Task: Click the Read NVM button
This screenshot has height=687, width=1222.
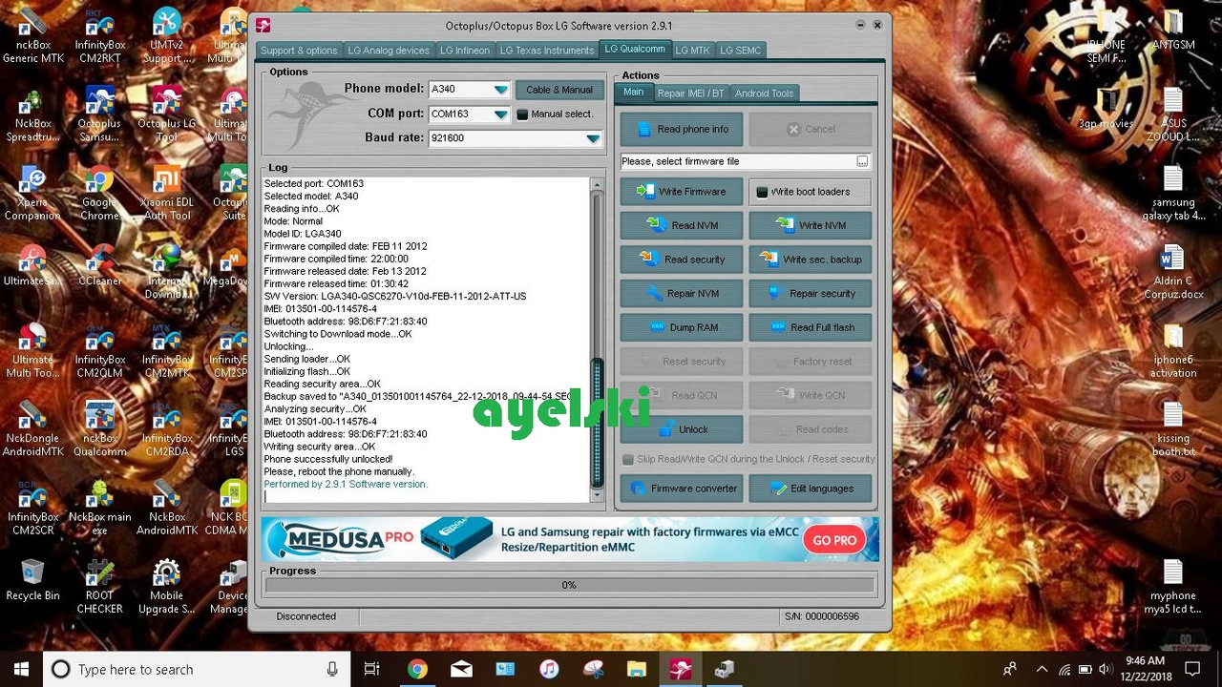Action: click(x=681, y=225)
